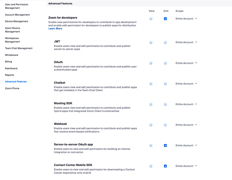Uncheck Edit permission for Server-to-server OAuth app
232x180 pixels.
(x=165, y=145)
